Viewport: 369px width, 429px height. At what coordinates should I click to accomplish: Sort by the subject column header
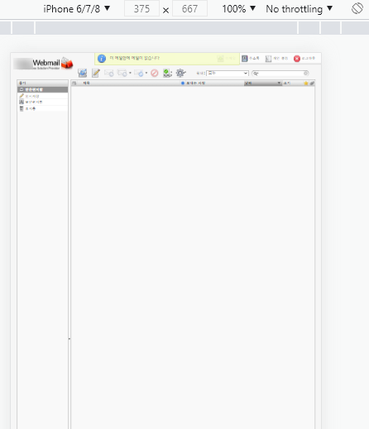pyautogui.click(x=86, y=83)
